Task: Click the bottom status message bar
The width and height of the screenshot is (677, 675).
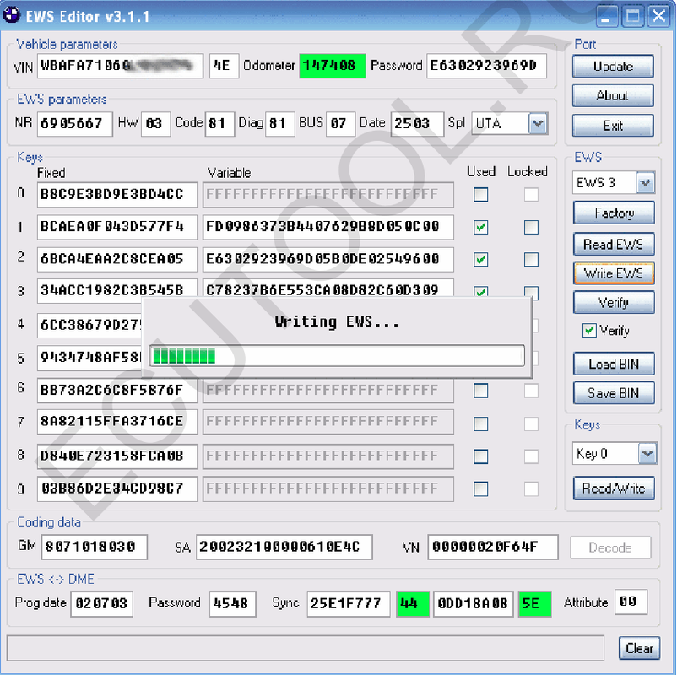Action: [x=306, y=648]
